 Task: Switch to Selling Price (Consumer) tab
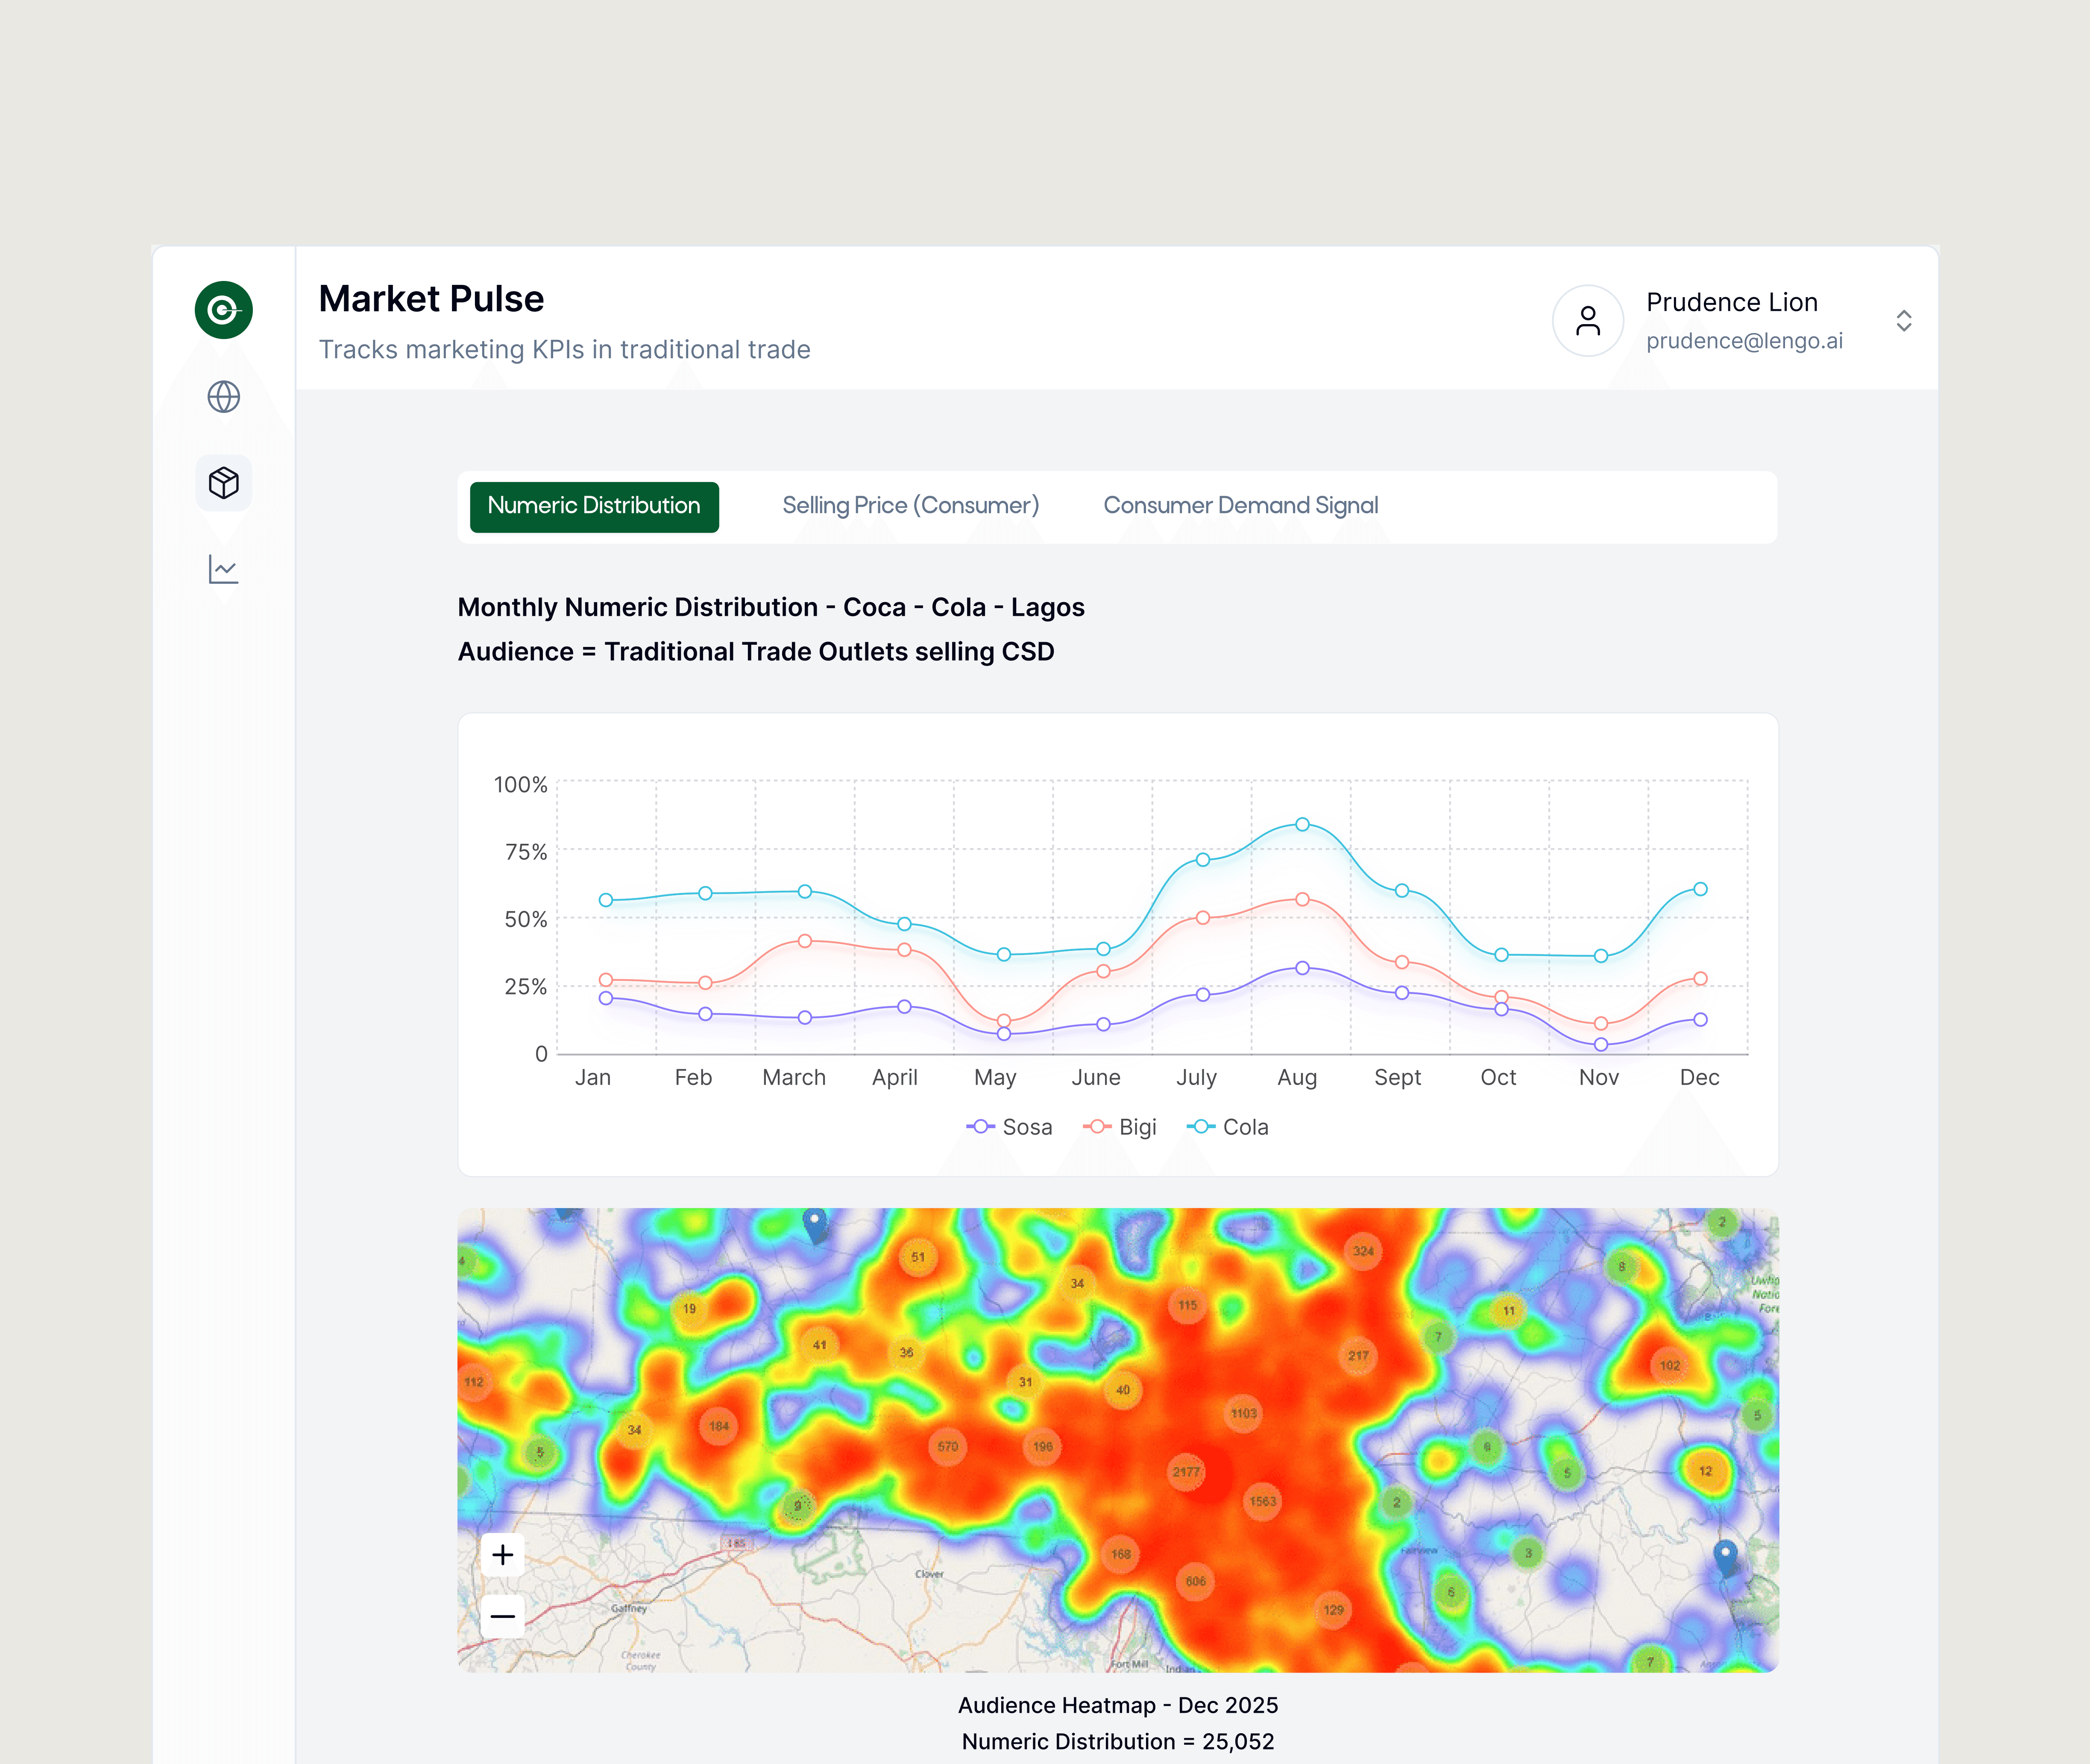pos(909,506)
